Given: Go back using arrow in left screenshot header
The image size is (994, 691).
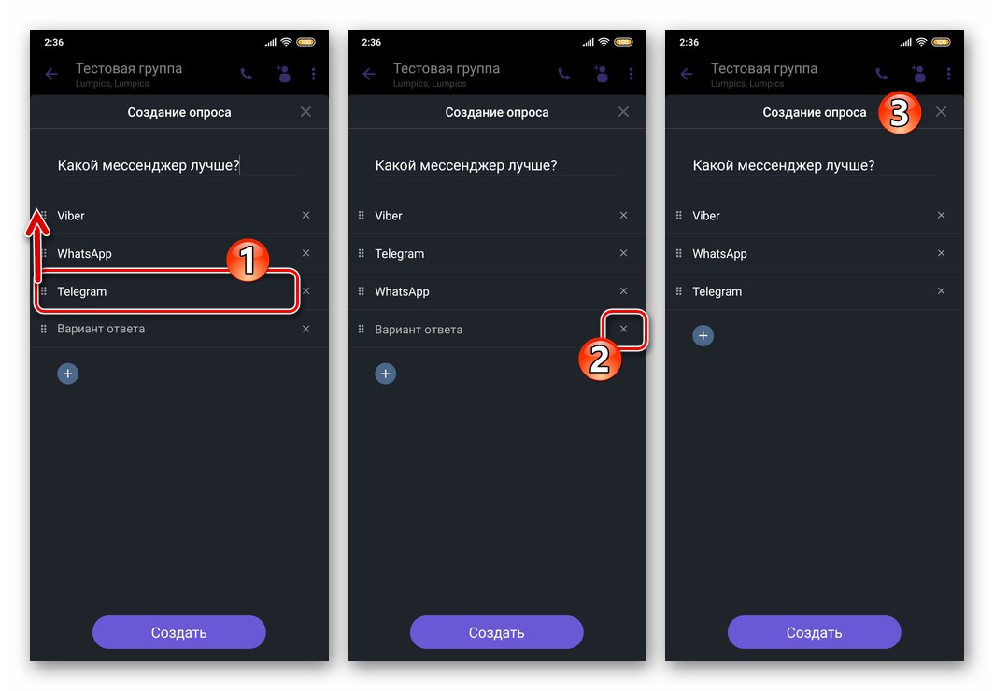Looking at the screenshot, I should coord(51,74).
